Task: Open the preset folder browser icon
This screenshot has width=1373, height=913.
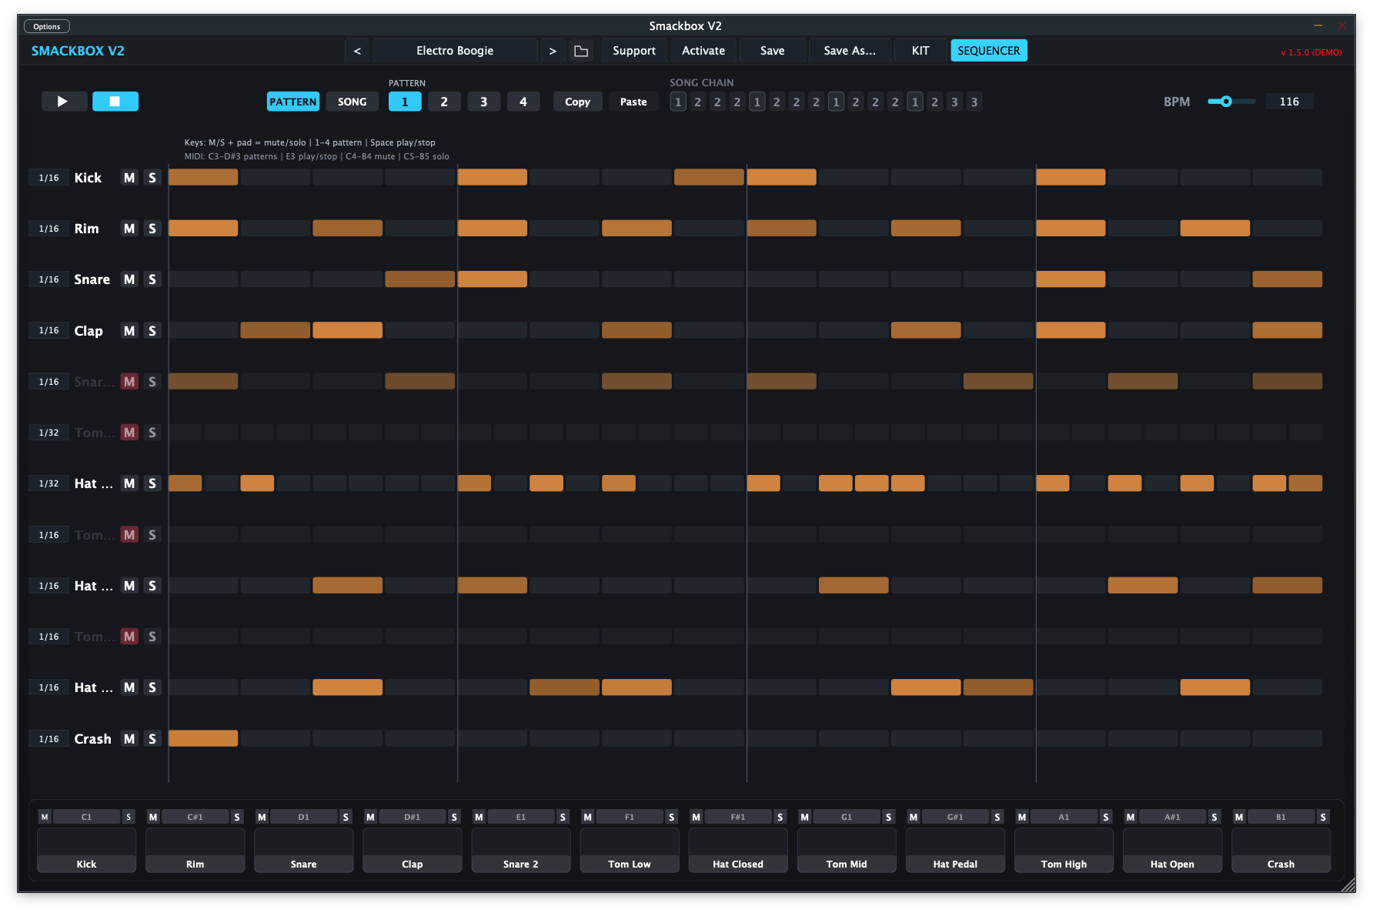Action: click(x=581, y=51)
